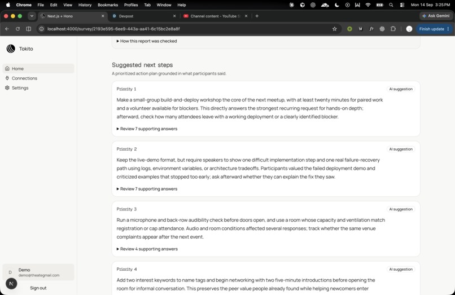View site information icon in address bar
The height and width of the screenshot is (295, 455).
pos(42,29)
